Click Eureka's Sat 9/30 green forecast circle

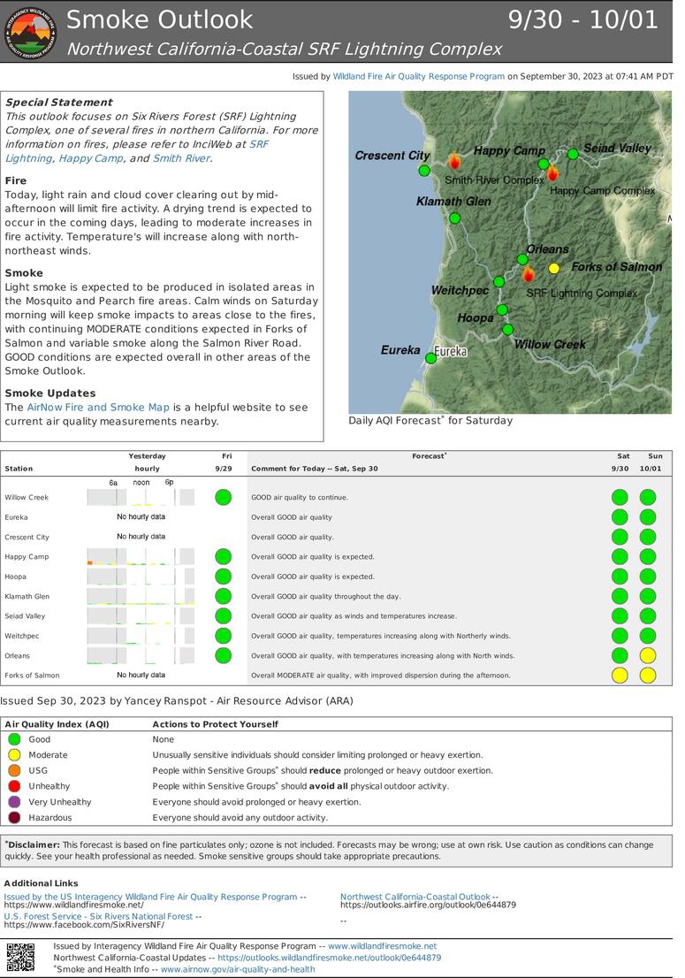(620, 517)
